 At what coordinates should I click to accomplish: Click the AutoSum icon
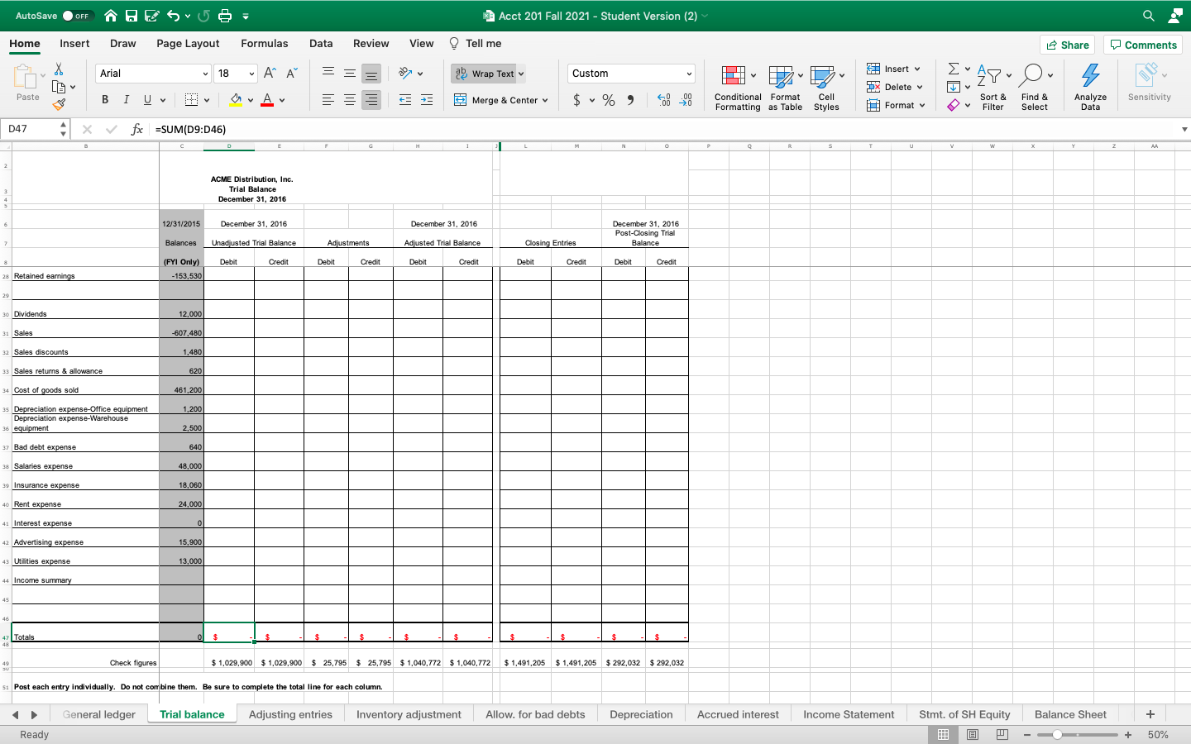tap(953, 69)
